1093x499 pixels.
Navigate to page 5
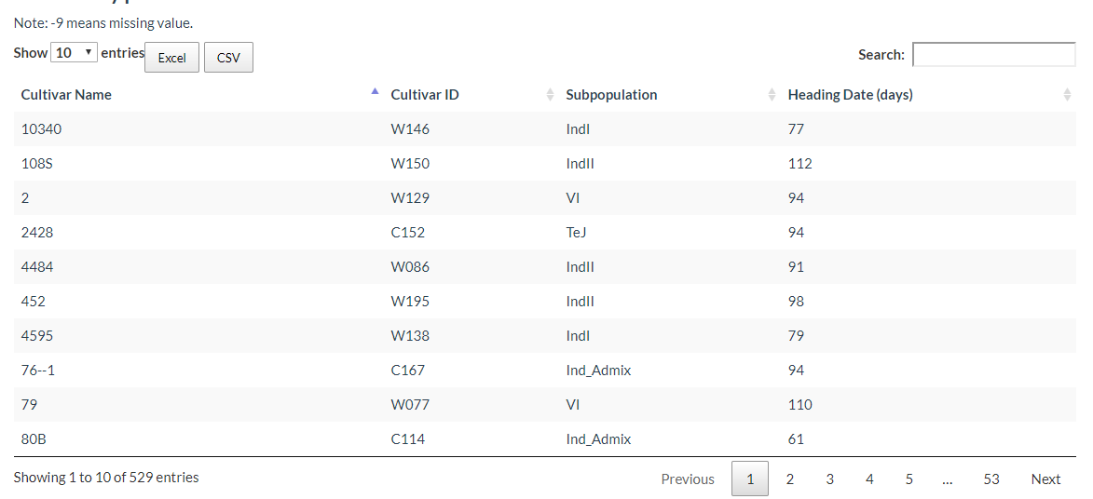pyautogui.click(x=909, y=479)
